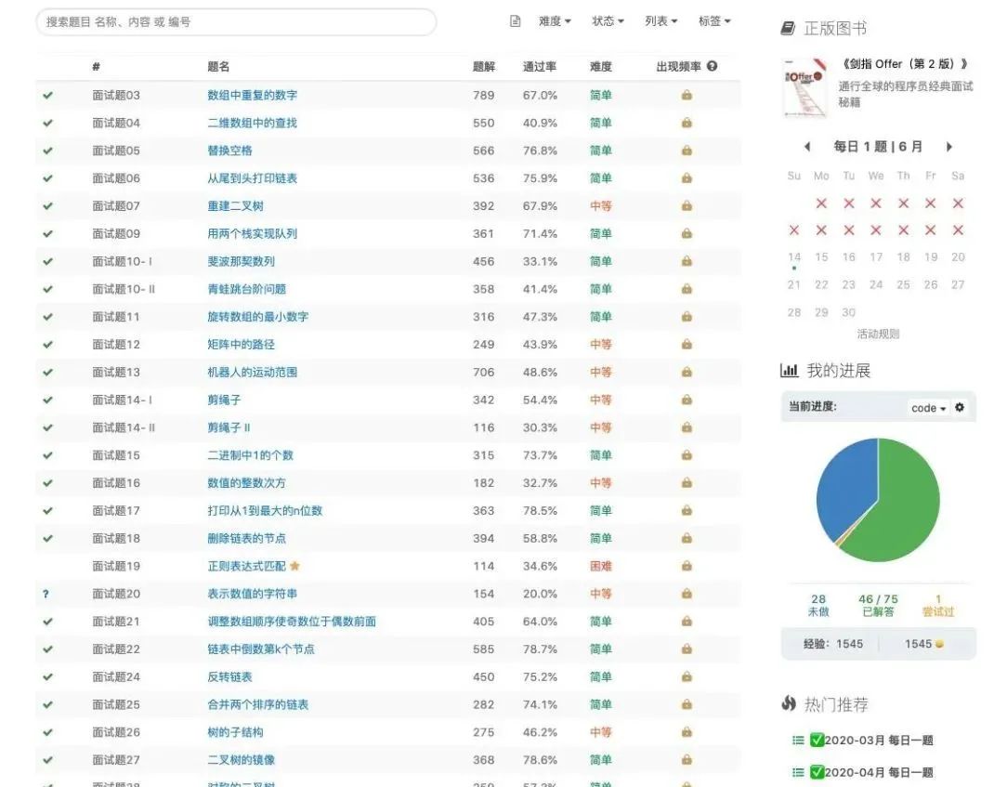Open problem 反转链表
This screenshot has width=994, height=787.
229,676
